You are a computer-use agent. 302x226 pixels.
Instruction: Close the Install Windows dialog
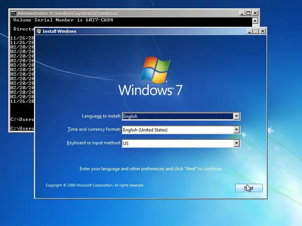click(263, 31)
